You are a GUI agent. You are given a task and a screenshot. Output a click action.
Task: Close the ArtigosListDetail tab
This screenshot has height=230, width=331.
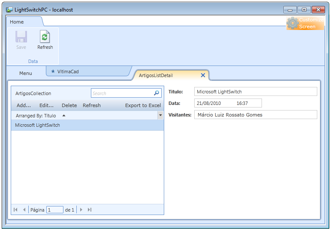click(x=203, y=75)
